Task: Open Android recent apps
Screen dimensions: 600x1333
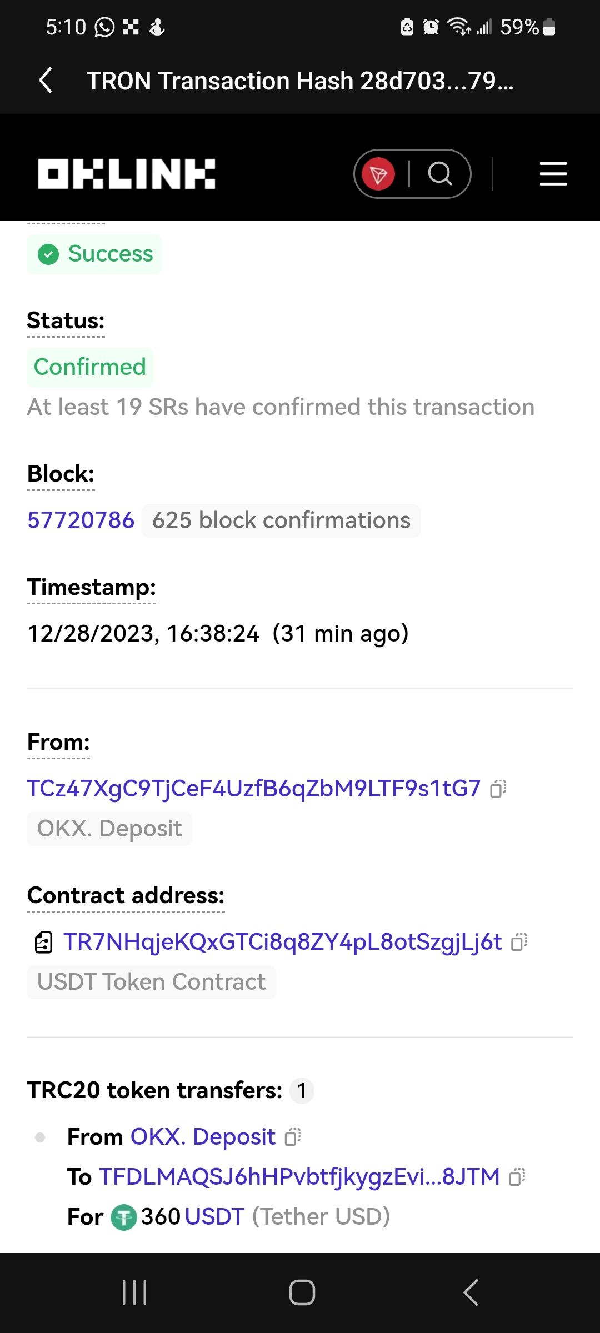Action: [134, 1292]
